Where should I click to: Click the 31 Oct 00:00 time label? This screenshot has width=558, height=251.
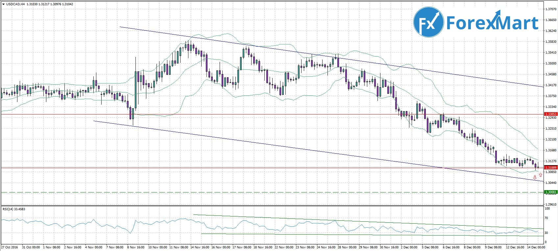tap(31, 247)
